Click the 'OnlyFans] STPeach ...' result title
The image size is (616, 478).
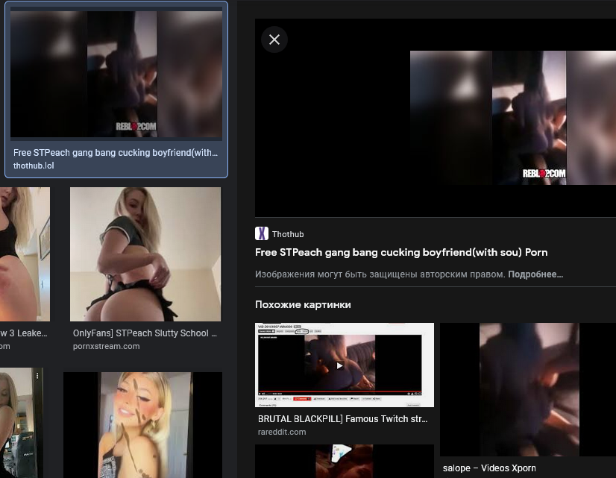click(145, 333)
